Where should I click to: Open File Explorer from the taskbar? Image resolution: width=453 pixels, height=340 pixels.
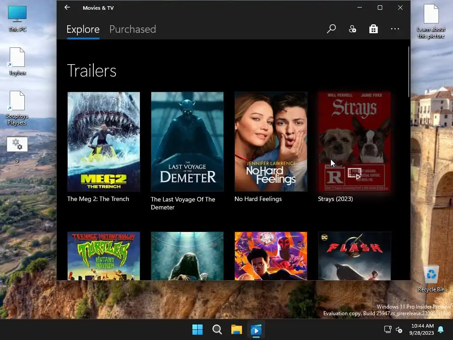click(237, 329)
